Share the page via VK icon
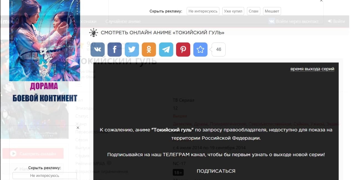The width and height of the screenshot is (355, 180). pyautogui.click(x=98, y=50)
